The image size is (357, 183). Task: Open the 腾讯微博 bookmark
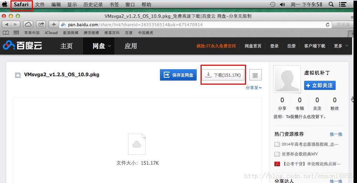(91, 33)
